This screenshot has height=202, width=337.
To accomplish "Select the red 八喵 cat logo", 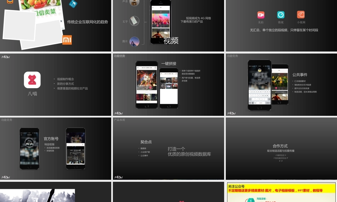I will [32, 80].
